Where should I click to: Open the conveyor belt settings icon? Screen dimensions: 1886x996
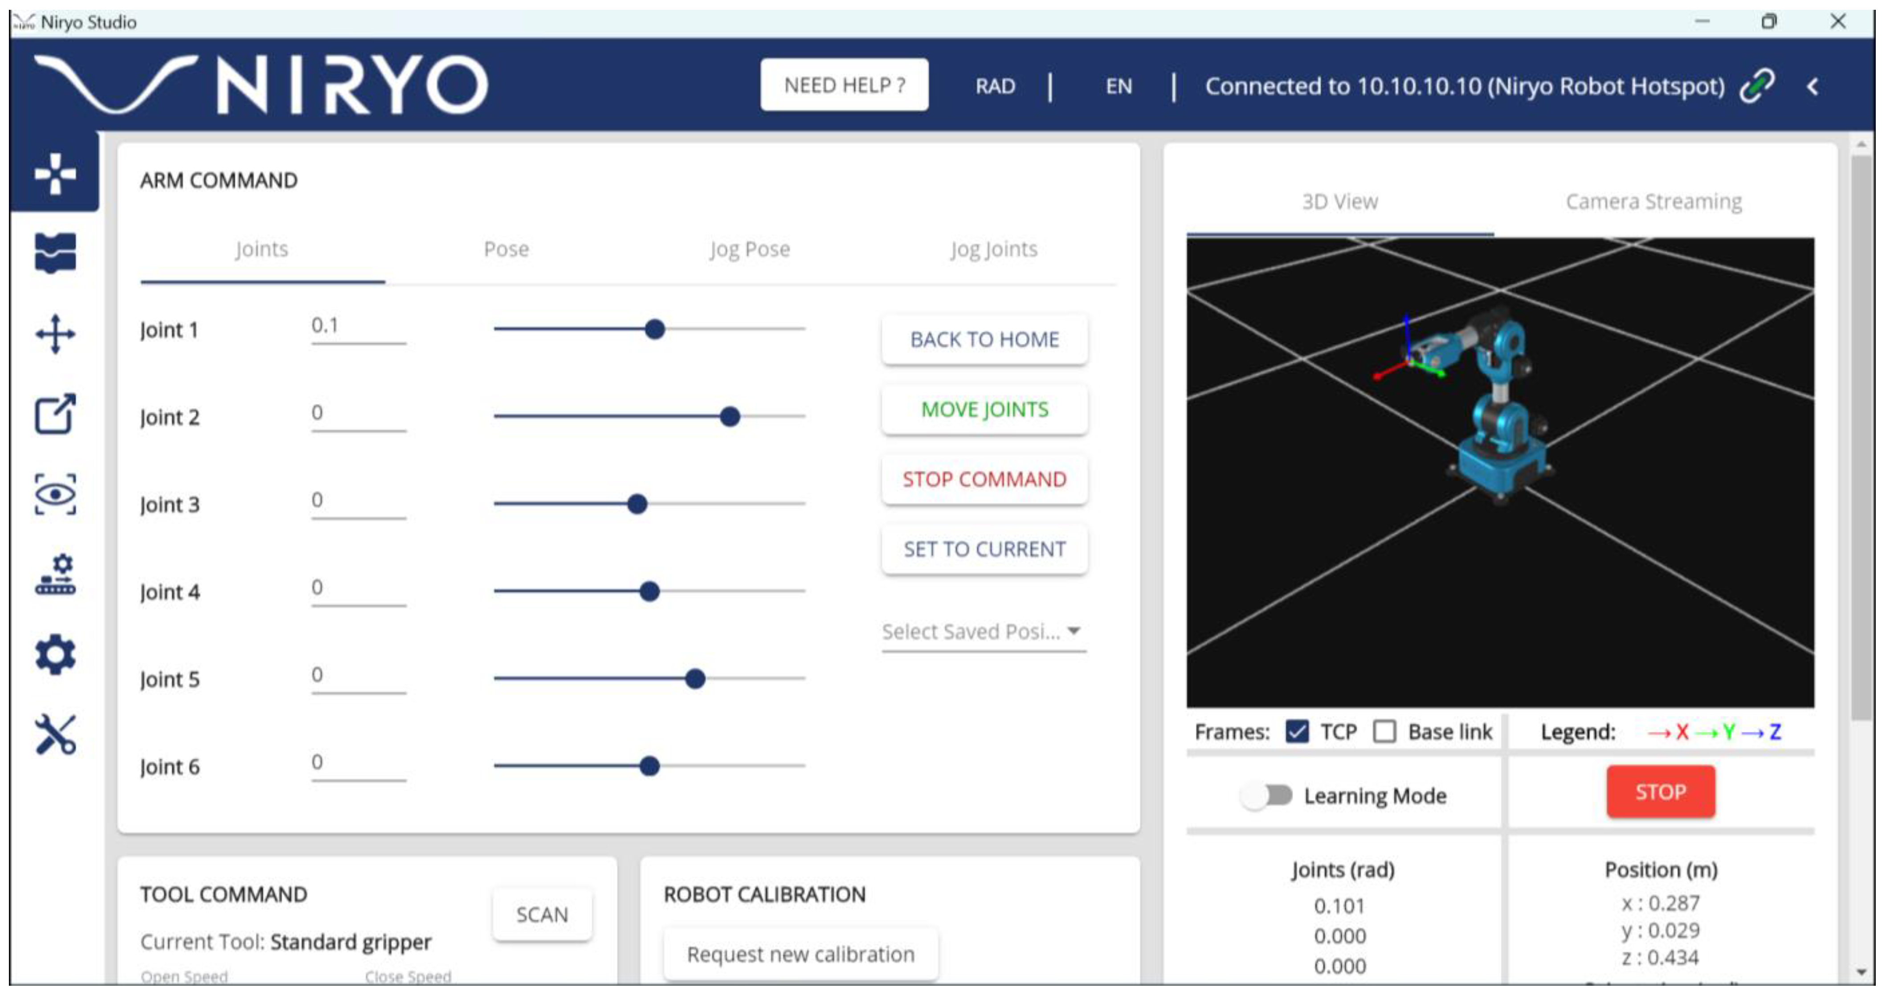click(55, 575)
